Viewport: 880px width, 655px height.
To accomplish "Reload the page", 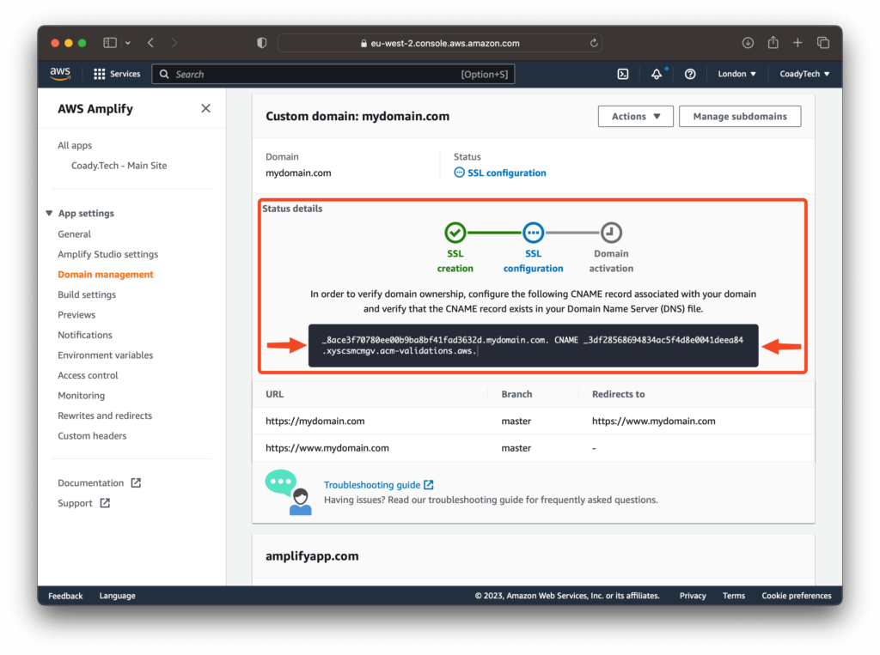I will coord(594,43).
